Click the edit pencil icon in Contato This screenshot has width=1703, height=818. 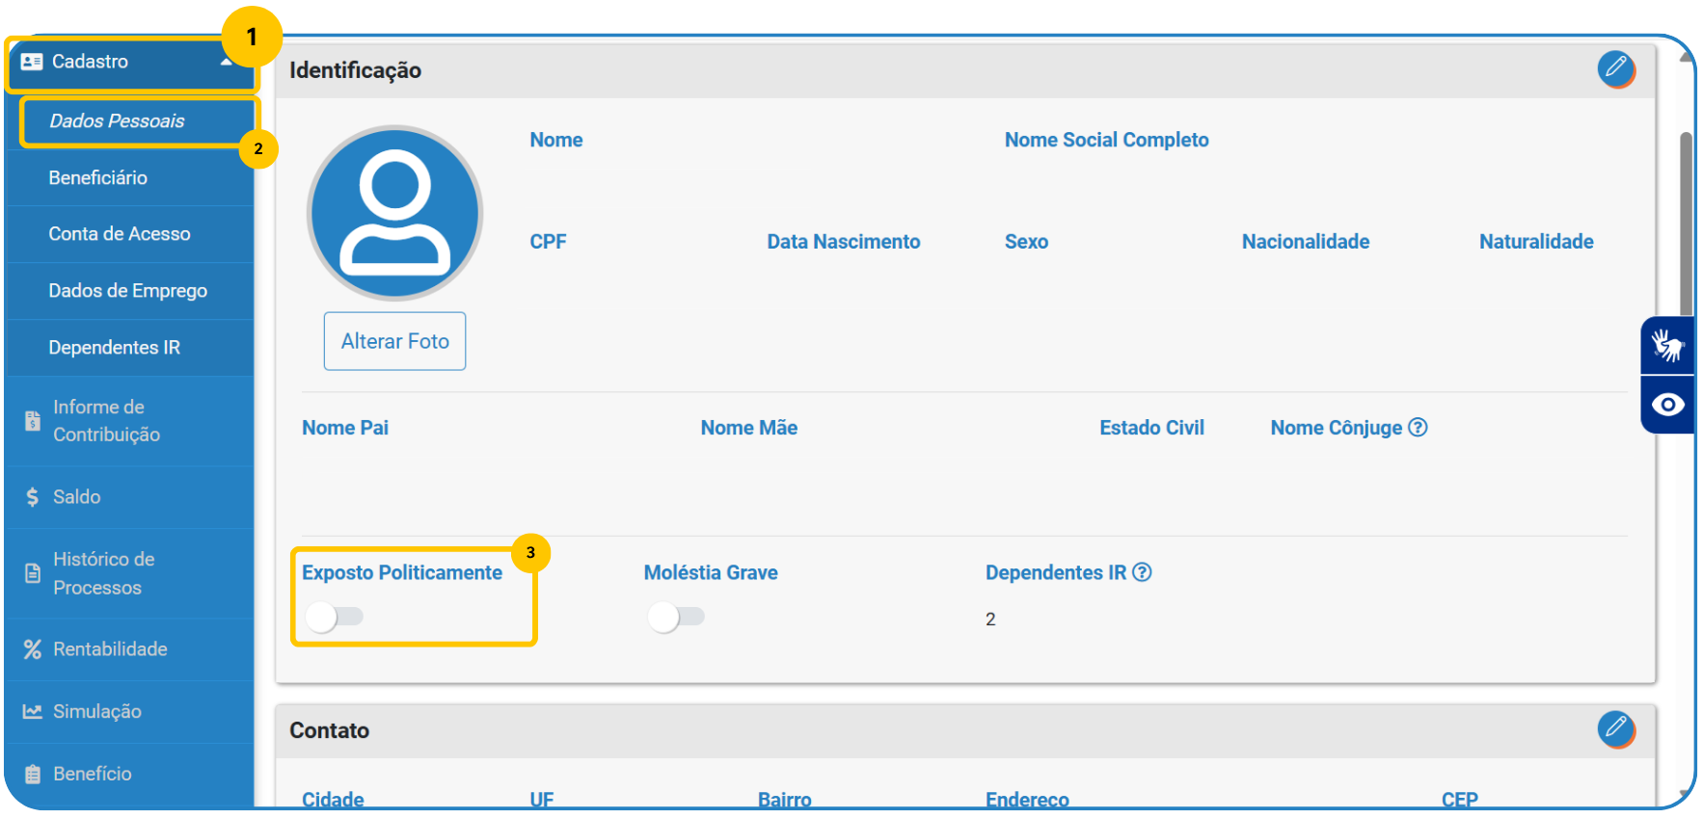[1615, 729]
